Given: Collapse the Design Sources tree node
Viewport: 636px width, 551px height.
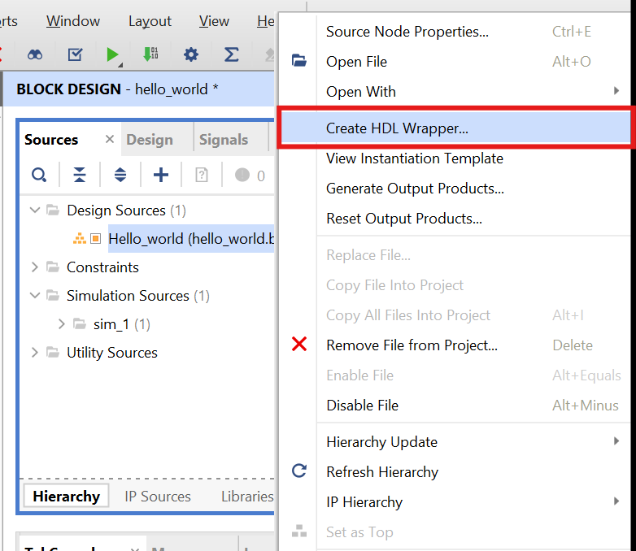Looking at the screenshot, I should 34,210.
